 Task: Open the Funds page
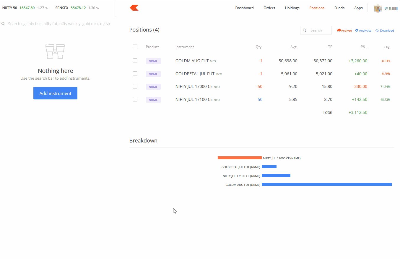(x=339, y=8)
